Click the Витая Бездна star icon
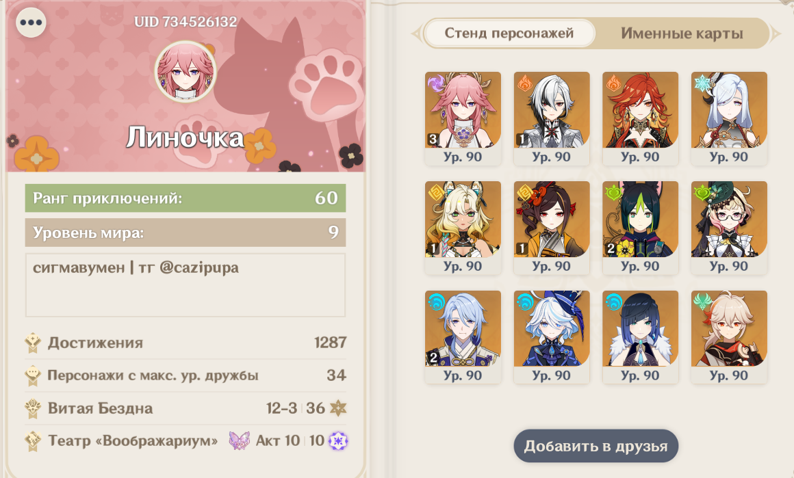The height and width of the screenshot is (478, 794). pos(338,408)
